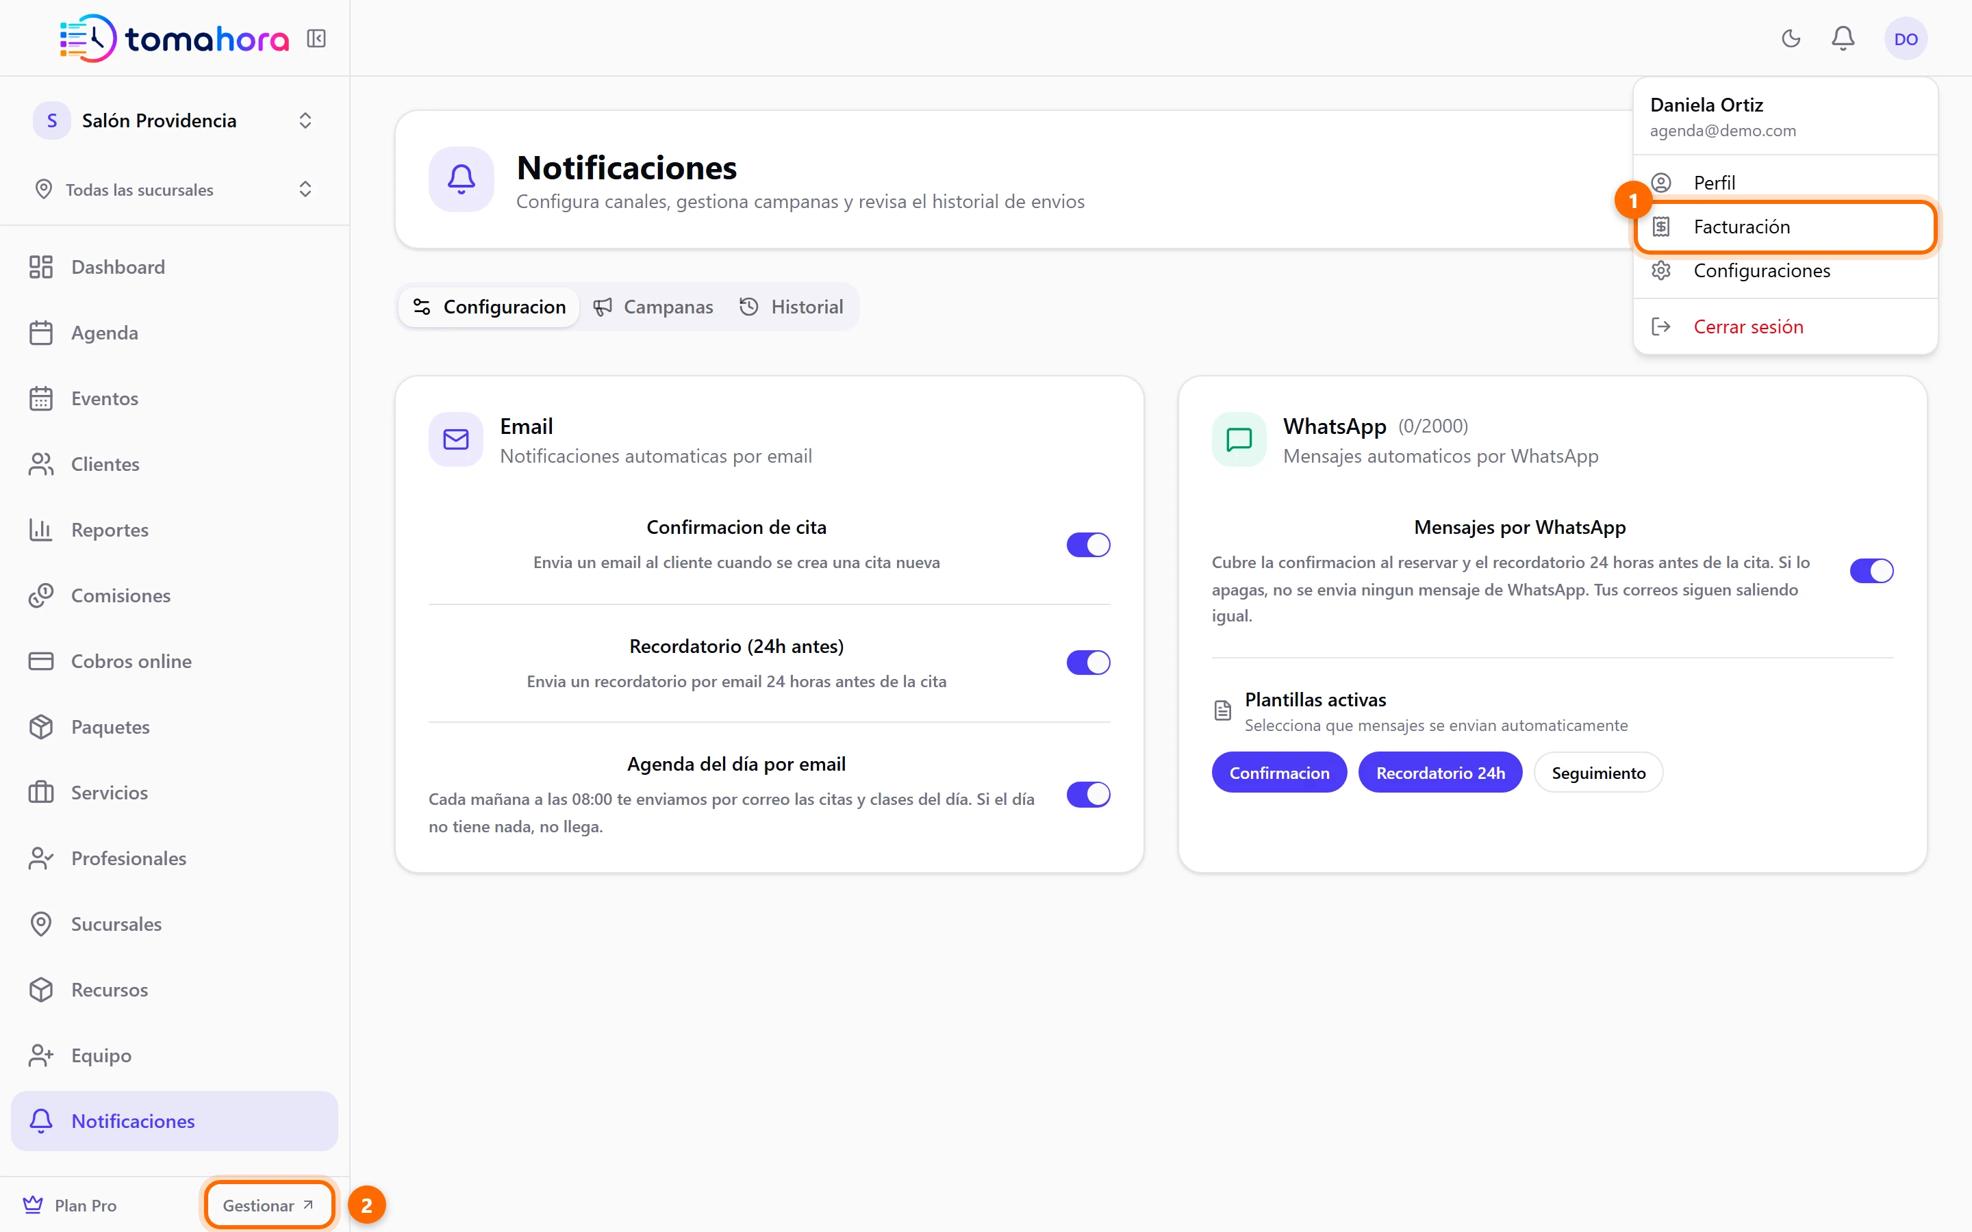Switch to dark mode with the moon icon

pyautogui.click(x=1791, y=38)
